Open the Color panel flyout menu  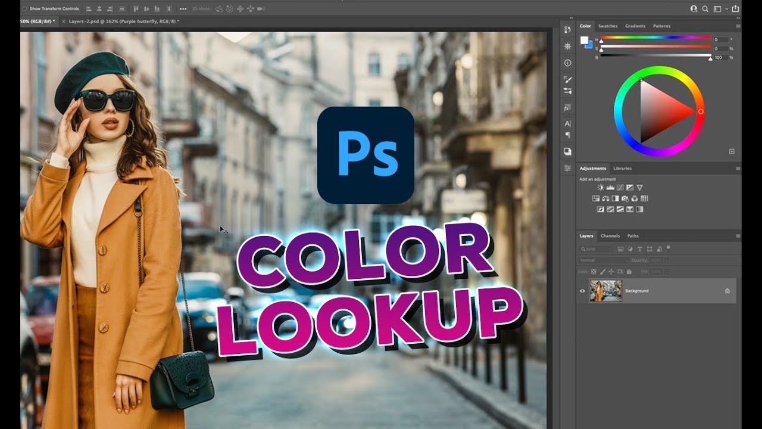click(738, 26)
